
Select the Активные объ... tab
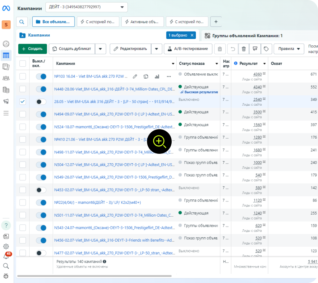(x=142, y=22)
